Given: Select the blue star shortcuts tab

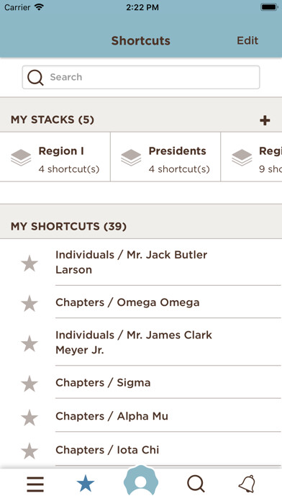Looking at the screenshot, I should [x=86, y=484].
